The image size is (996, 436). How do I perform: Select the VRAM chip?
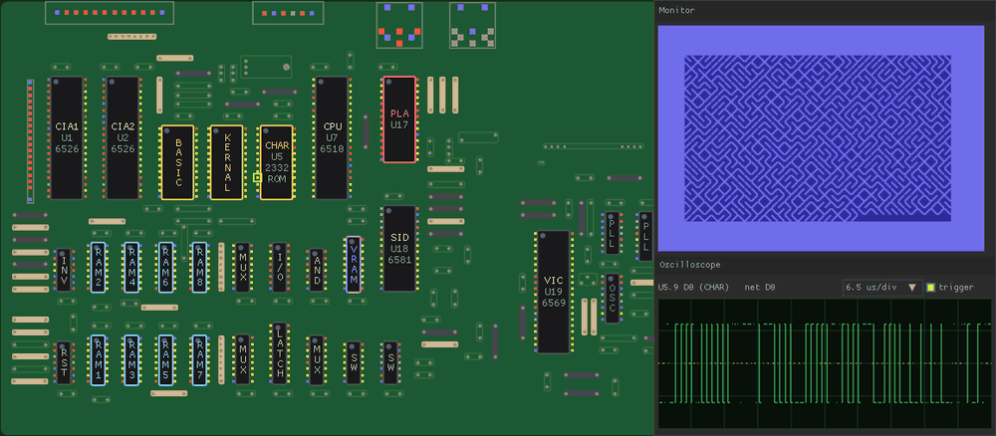354,265
